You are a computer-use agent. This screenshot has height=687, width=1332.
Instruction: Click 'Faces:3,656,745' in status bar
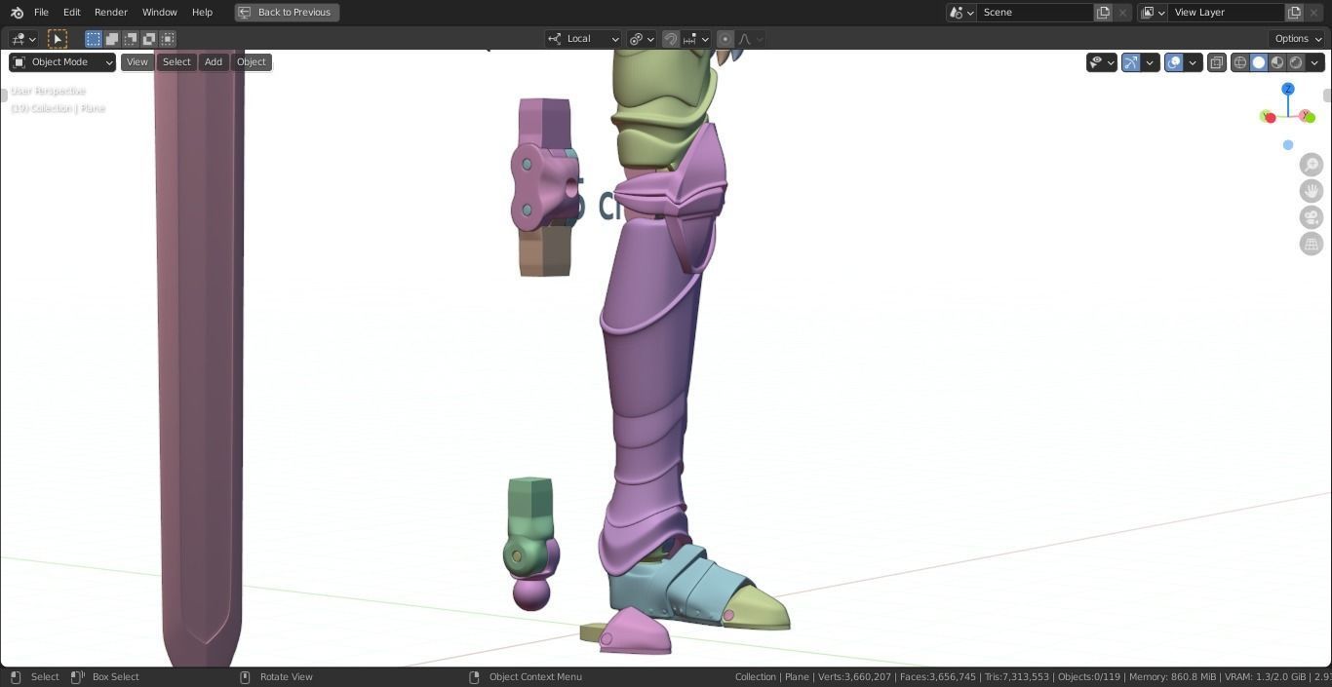(x=937, y=677)
